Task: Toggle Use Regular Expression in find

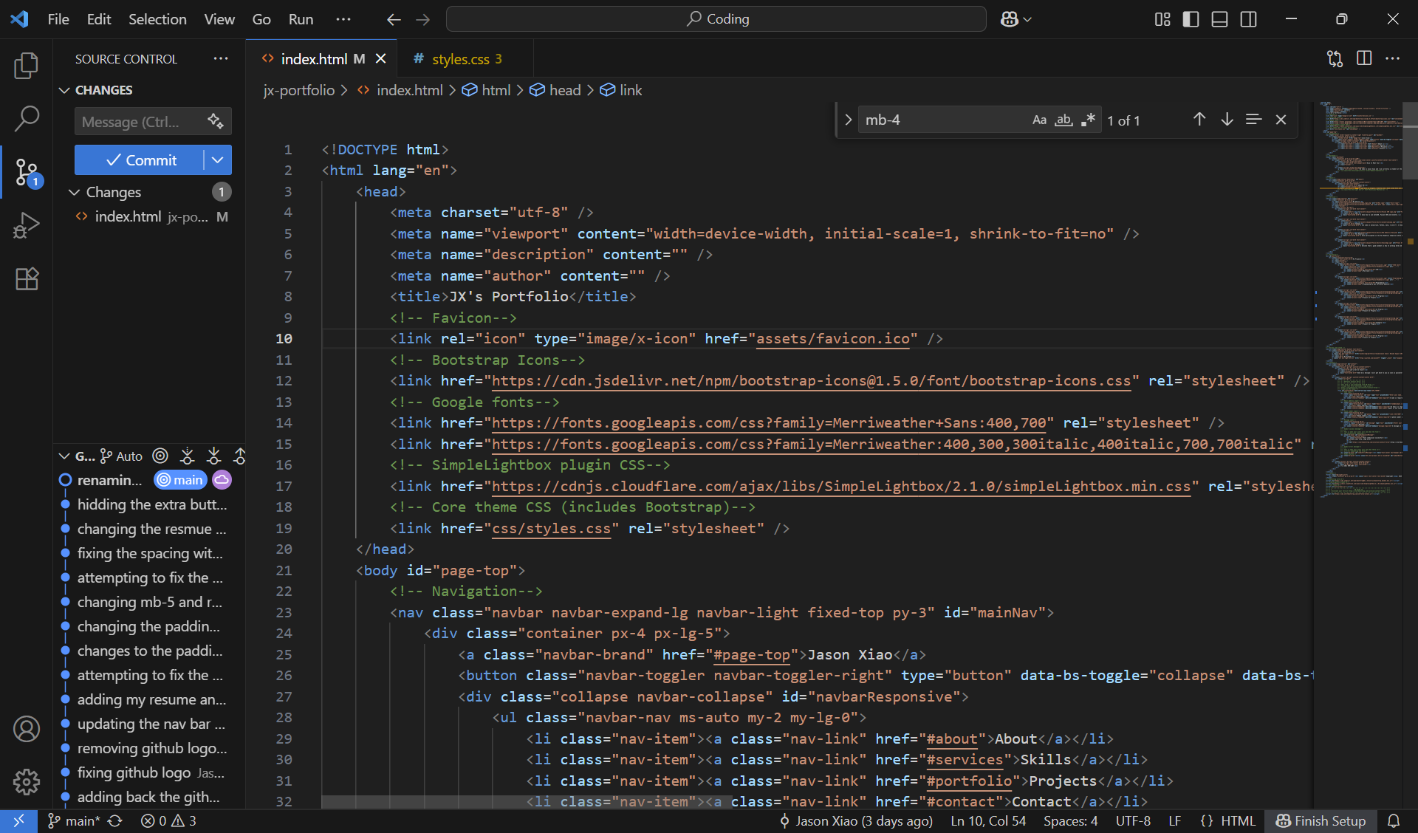Action: click(1088, 120)
